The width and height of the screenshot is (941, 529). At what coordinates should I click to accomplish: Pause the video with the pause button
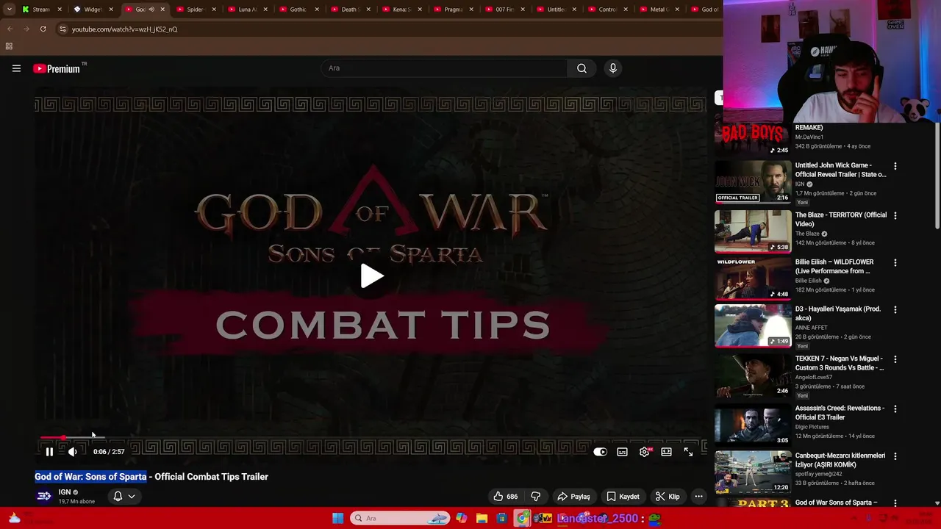(49, 452)
